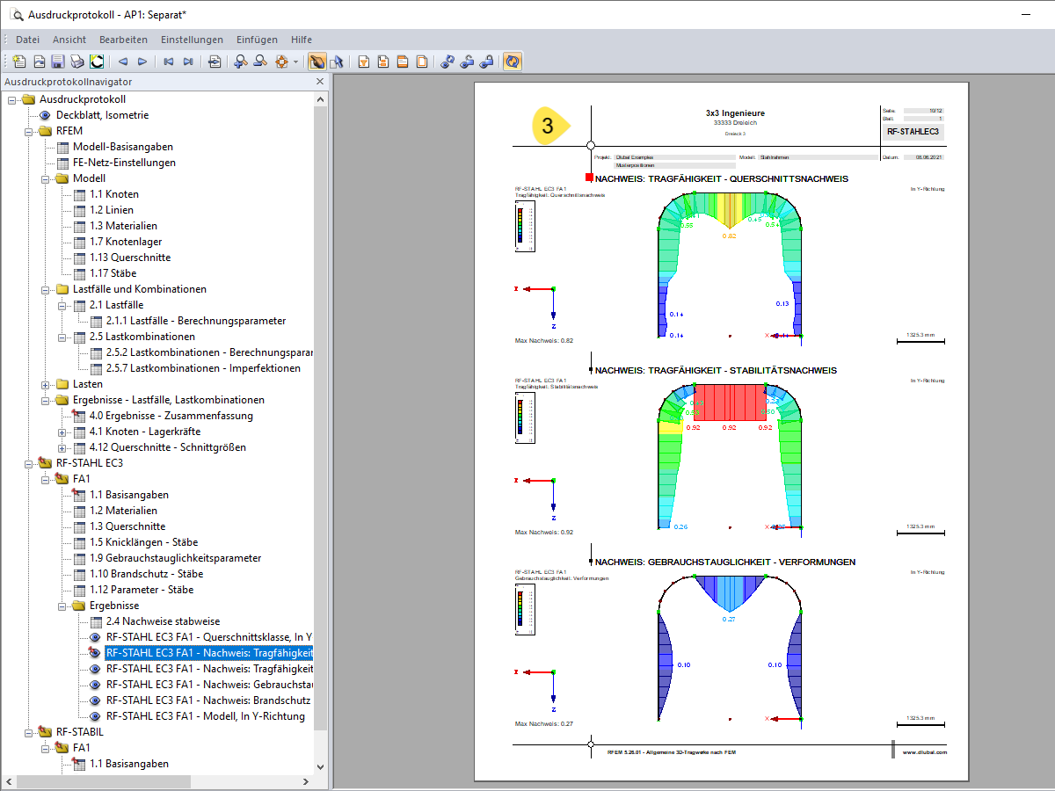Open the Datei menu
Image resolution: width=1055 pixels, height=791 pixels.
(27, 40)
